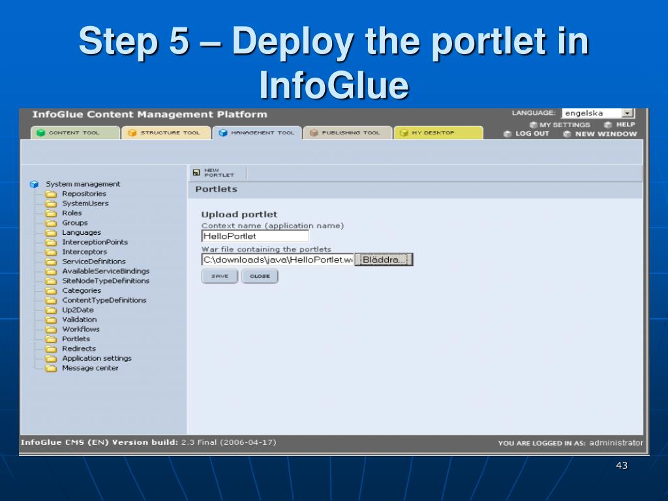Click the Context name input field

click(255, 236)
